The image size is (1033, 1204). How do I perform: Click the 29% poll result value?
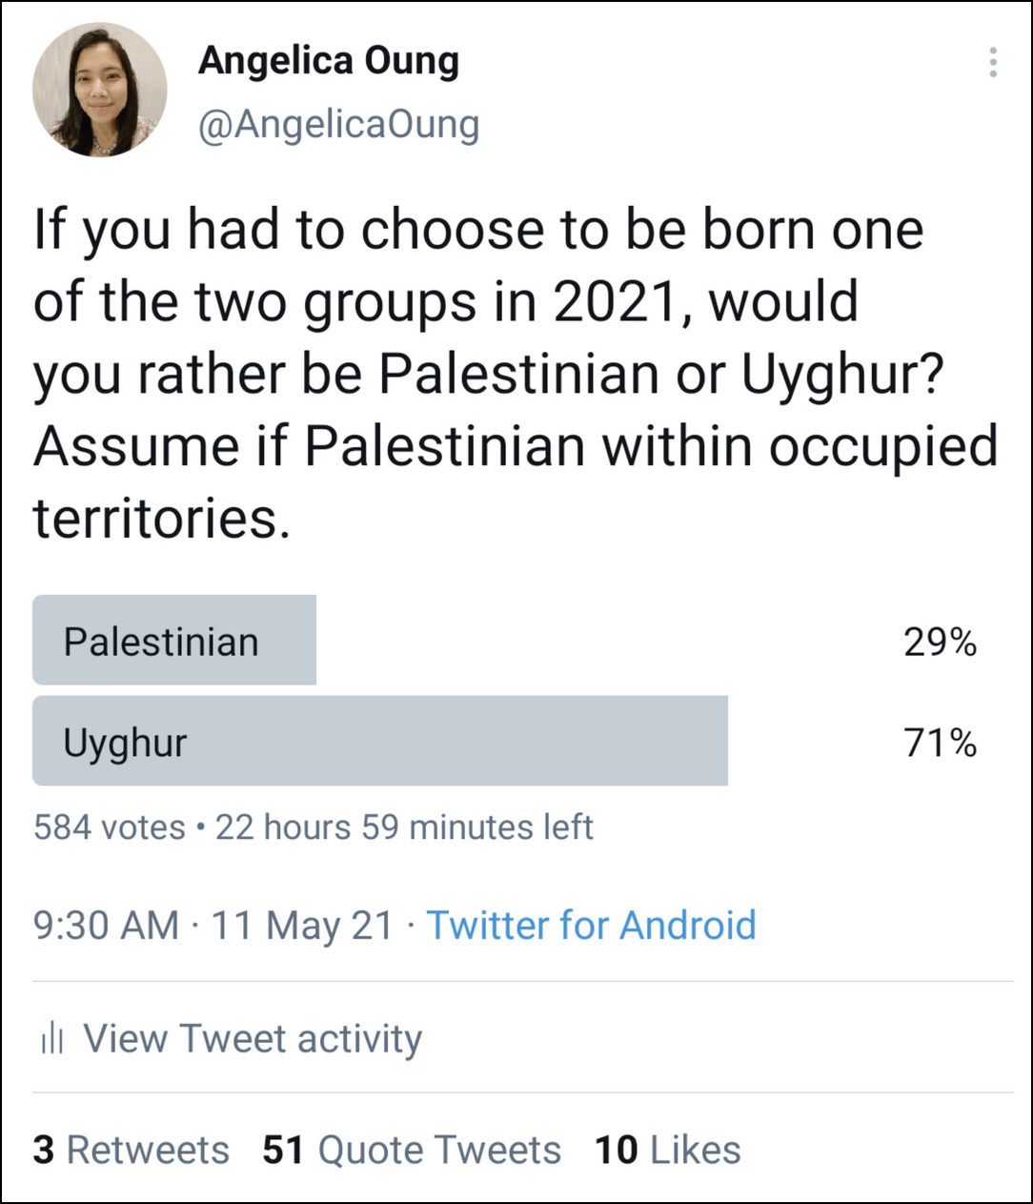click(940, 643)
